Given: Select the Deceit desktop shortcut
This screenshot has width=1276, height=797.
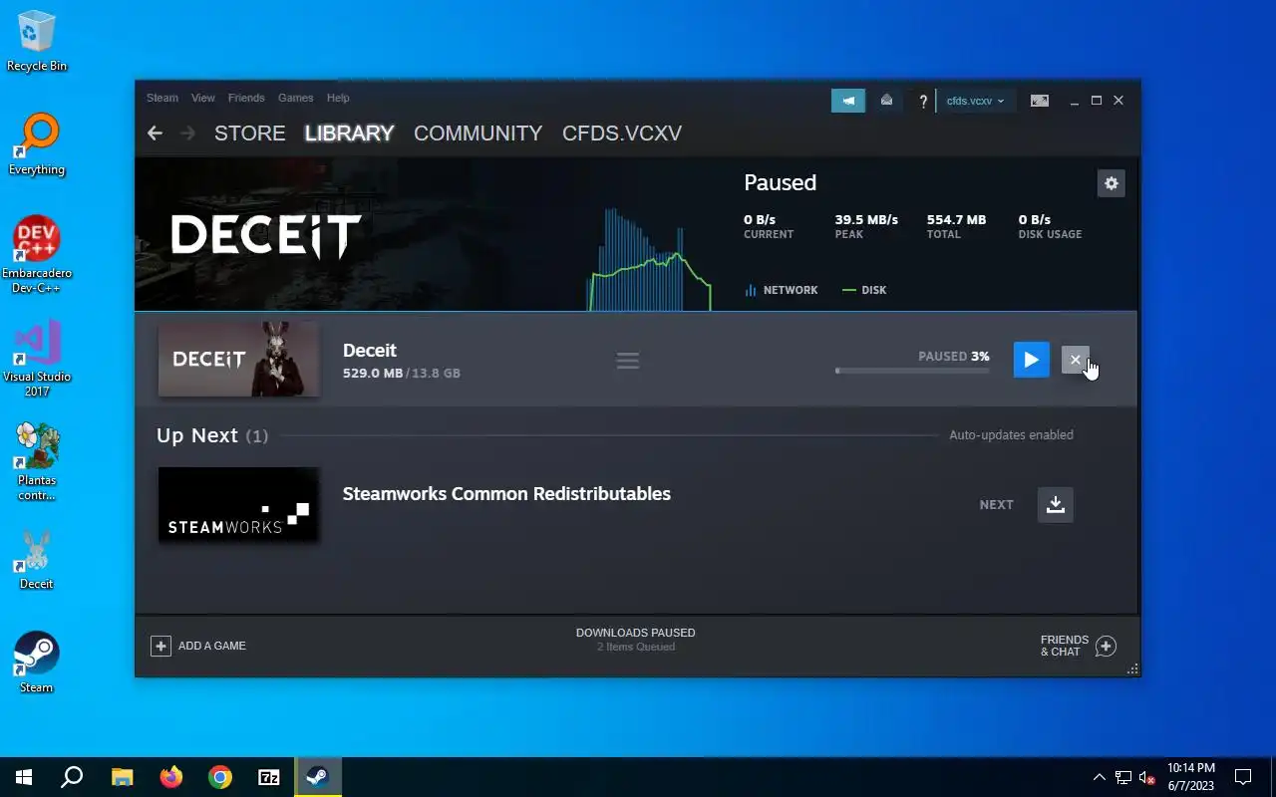Looking at the screenshot, I should point(37,559).
